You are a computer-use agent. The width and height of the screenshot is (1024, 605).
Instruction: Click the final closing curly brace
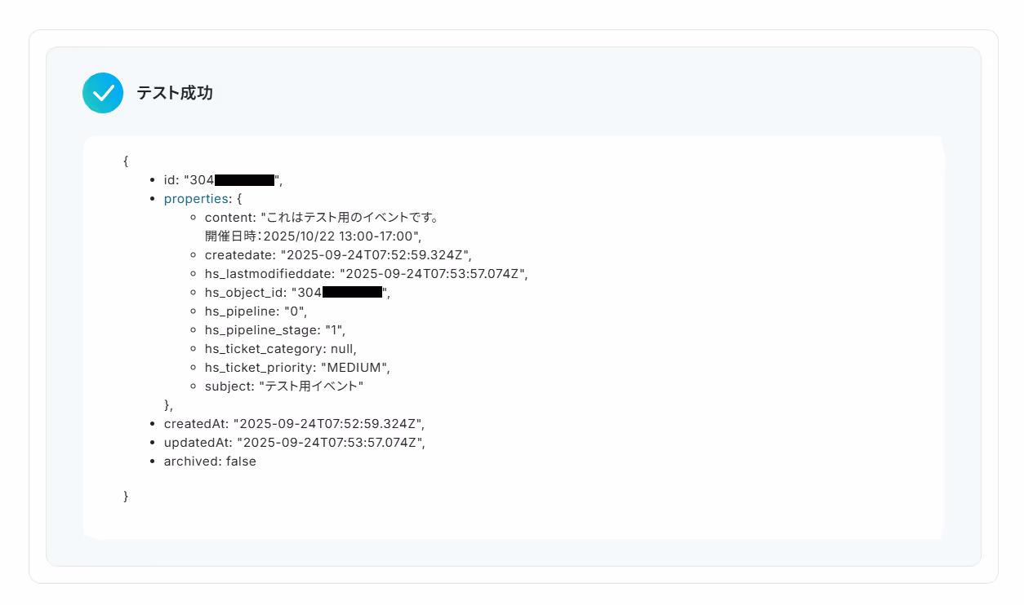point(126,496)
